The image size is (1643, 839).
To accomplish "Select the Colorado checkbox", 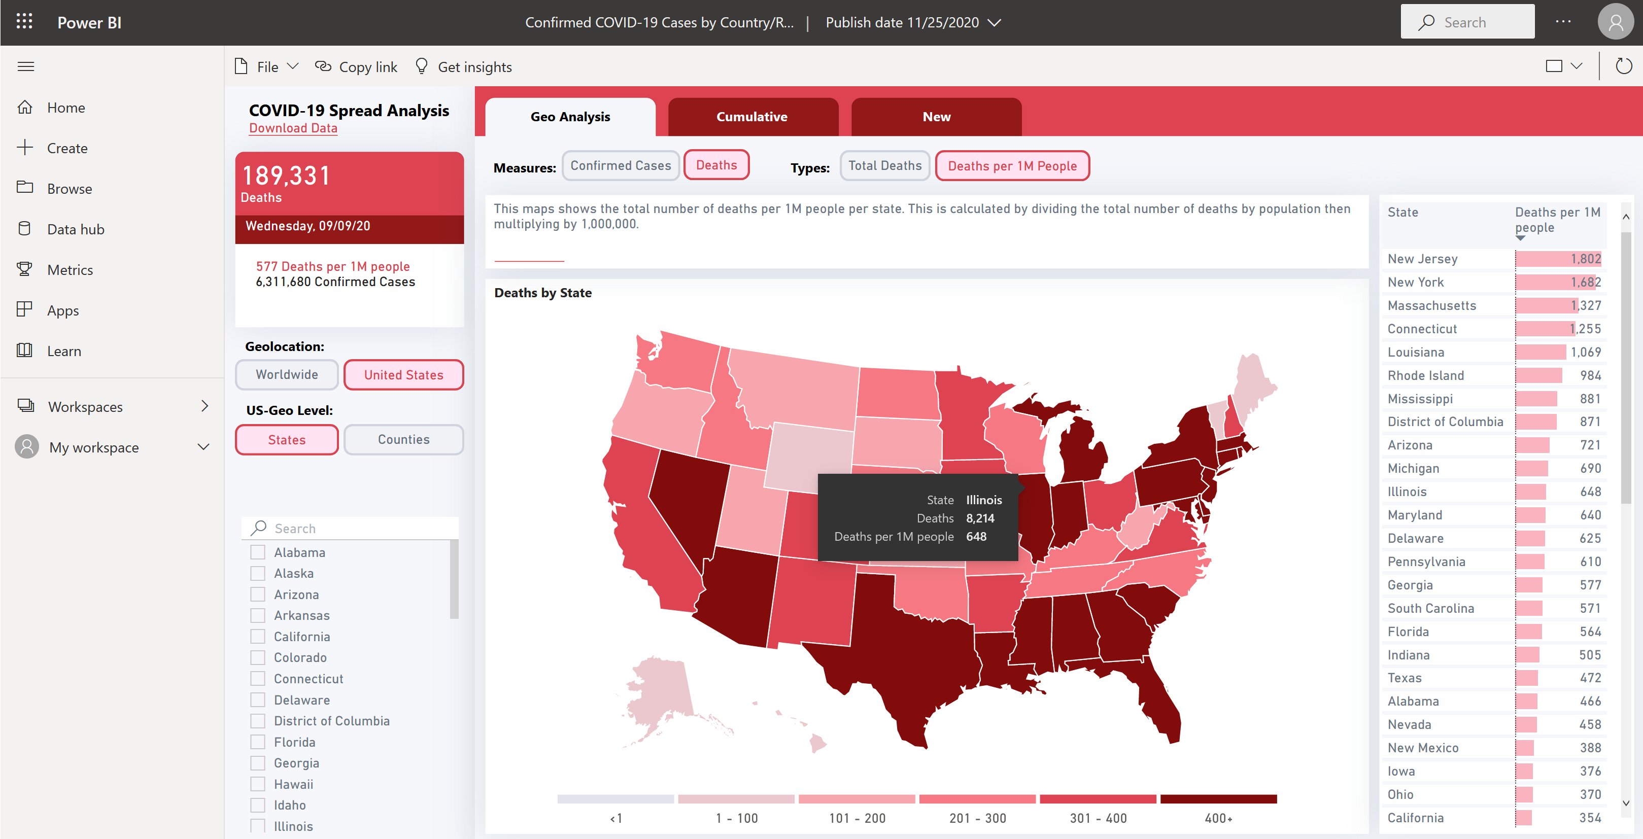I will pos(258,657).
